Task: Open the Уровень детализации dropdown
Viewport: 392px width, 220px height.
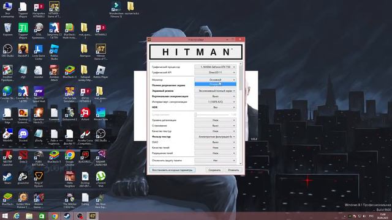Action: [x=215, y=120]
